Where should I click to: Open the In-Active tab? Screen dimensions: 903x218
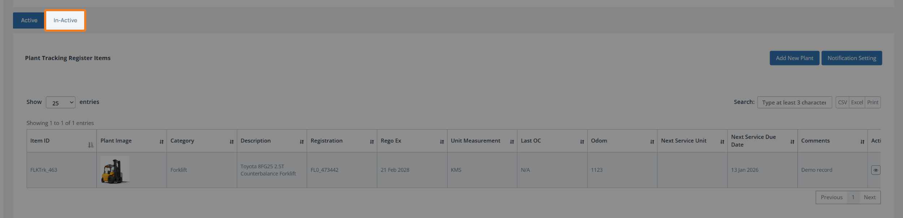click(x=65, y=21)
